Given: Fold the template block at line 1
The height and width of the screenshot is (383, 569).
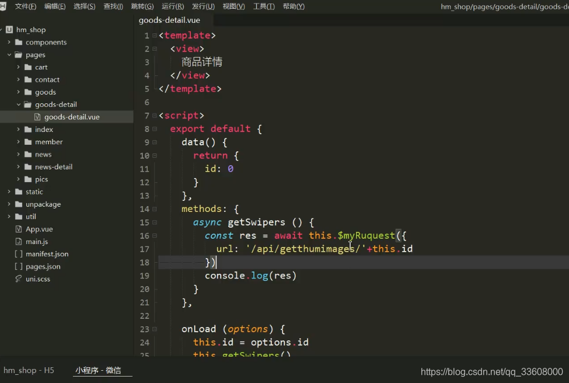Looking at the screenshot, I should coord(155,35).
